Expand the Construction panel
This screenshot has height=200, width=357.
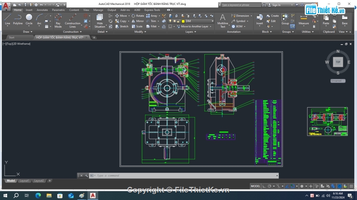[x=73, y=32]
